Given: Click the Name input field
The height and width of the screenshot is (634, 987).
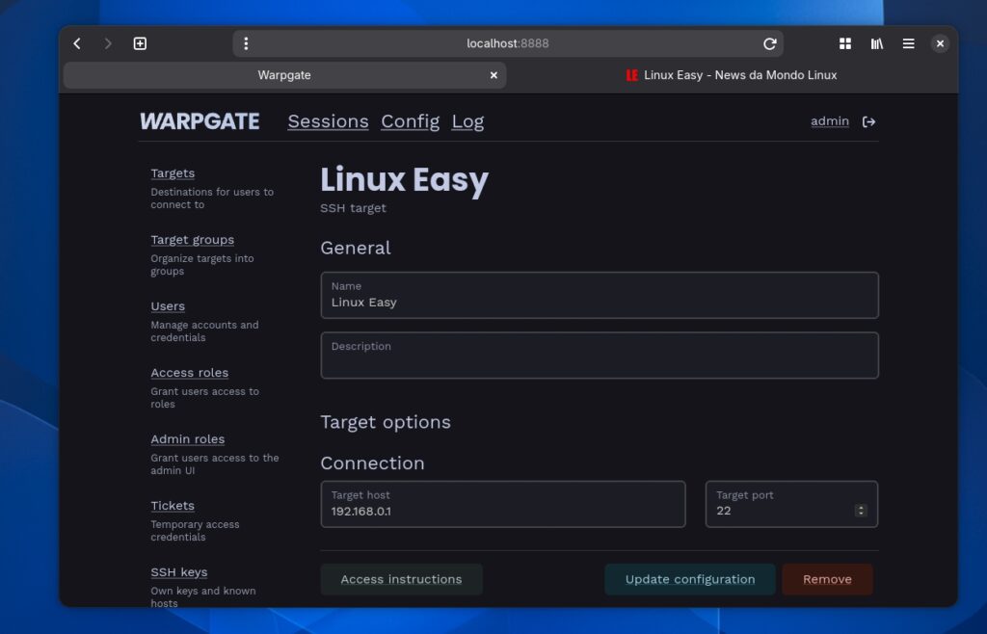Looking at the screenshot, I should (600, 295).
